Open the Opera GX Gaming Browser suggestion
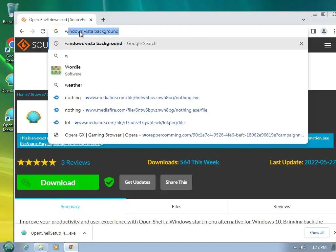Viewport: 336px width, 252px height. (x=178, y=135)
